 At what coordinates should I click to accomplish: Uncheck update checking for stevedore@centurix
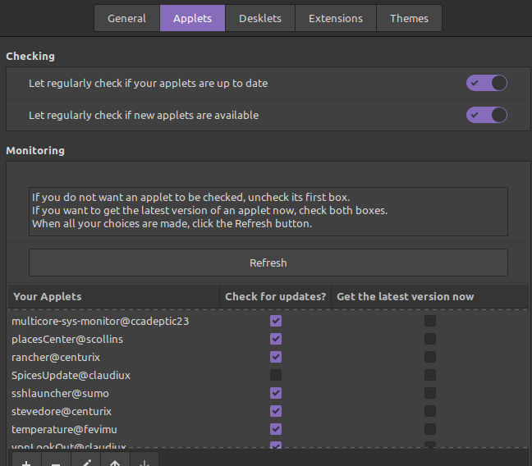(x=276, y=411)
